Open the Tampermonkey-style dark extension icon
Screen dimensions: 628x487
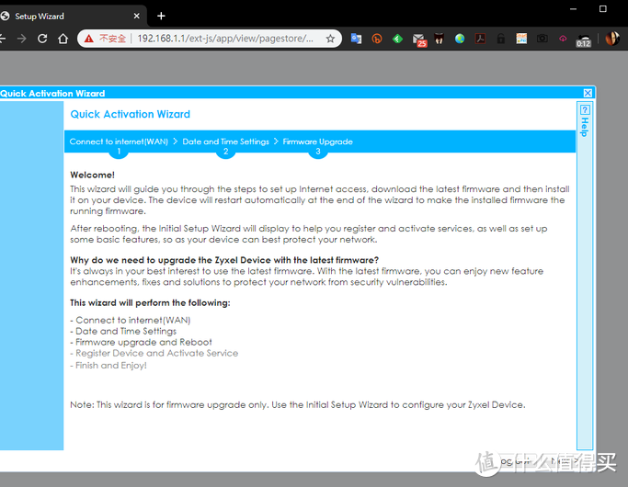pyautogui.click(x=440, y=39)
